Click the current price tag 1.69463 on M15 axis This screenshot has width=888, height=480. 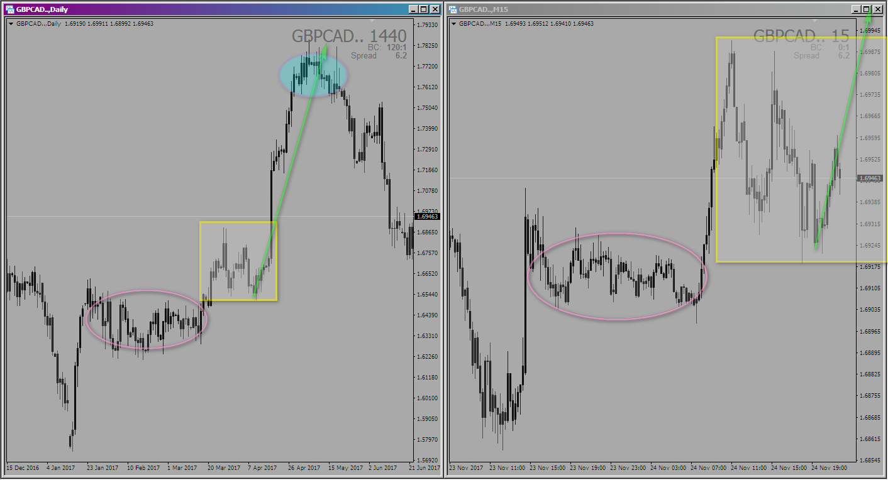870,178
